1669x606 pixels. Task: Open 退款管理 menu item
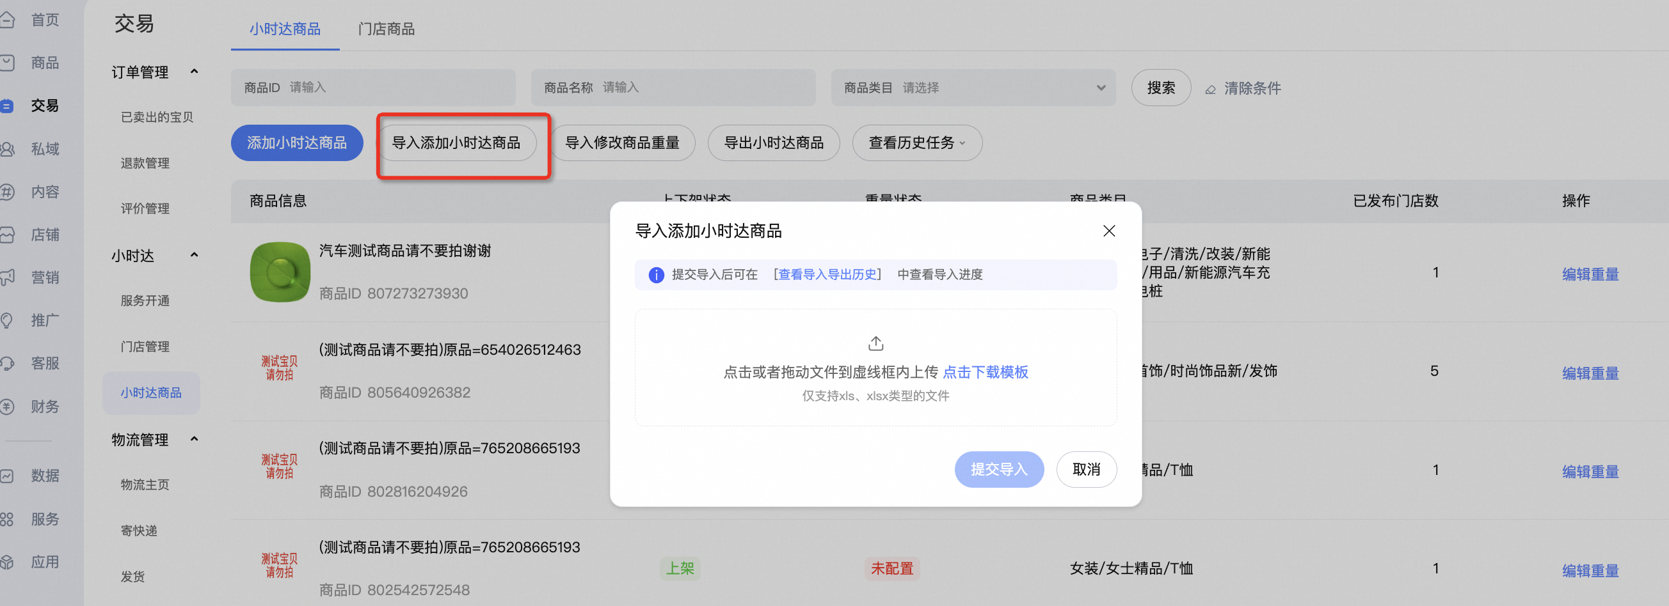click(145, 163)
